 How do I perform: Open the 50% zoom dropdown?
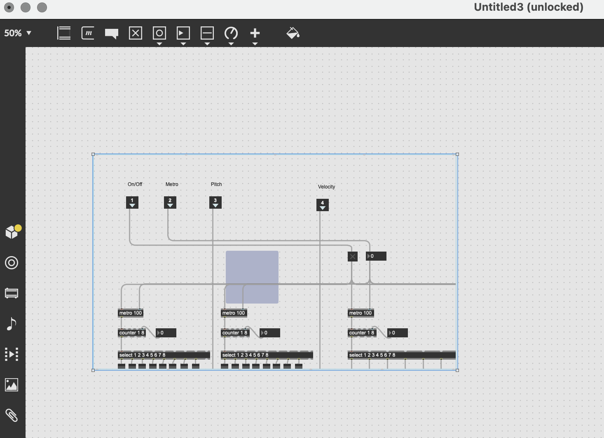(x=18, y=33)
